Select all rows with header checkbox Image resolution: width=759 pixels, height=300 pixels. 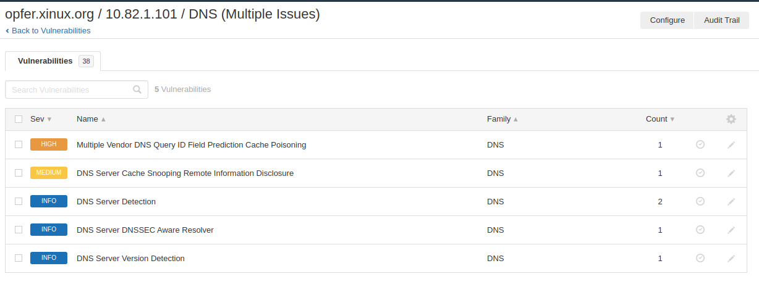[19, 119]
